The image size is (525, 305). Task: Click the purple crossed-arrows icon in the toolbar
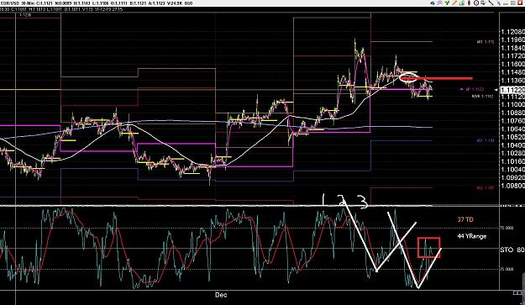439,3
